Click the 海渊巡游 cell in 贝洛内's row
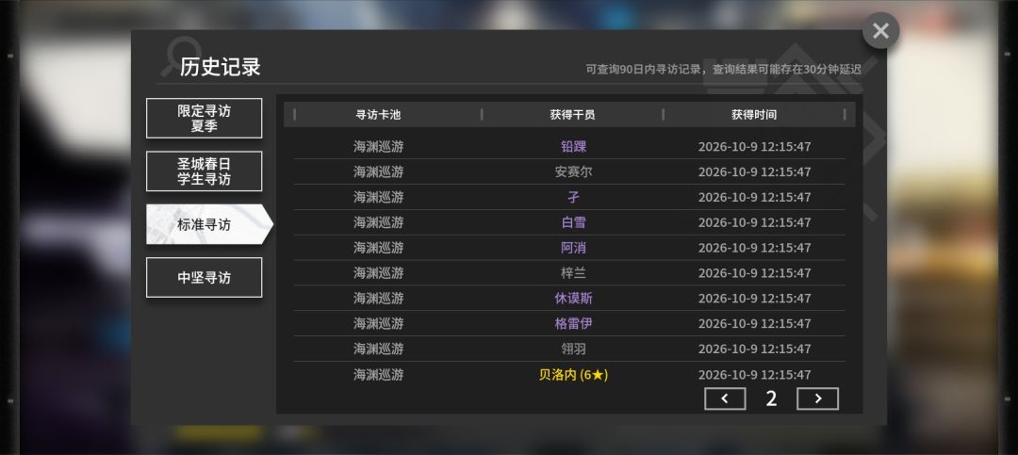The image size is (1018, 455). point(379,375)
